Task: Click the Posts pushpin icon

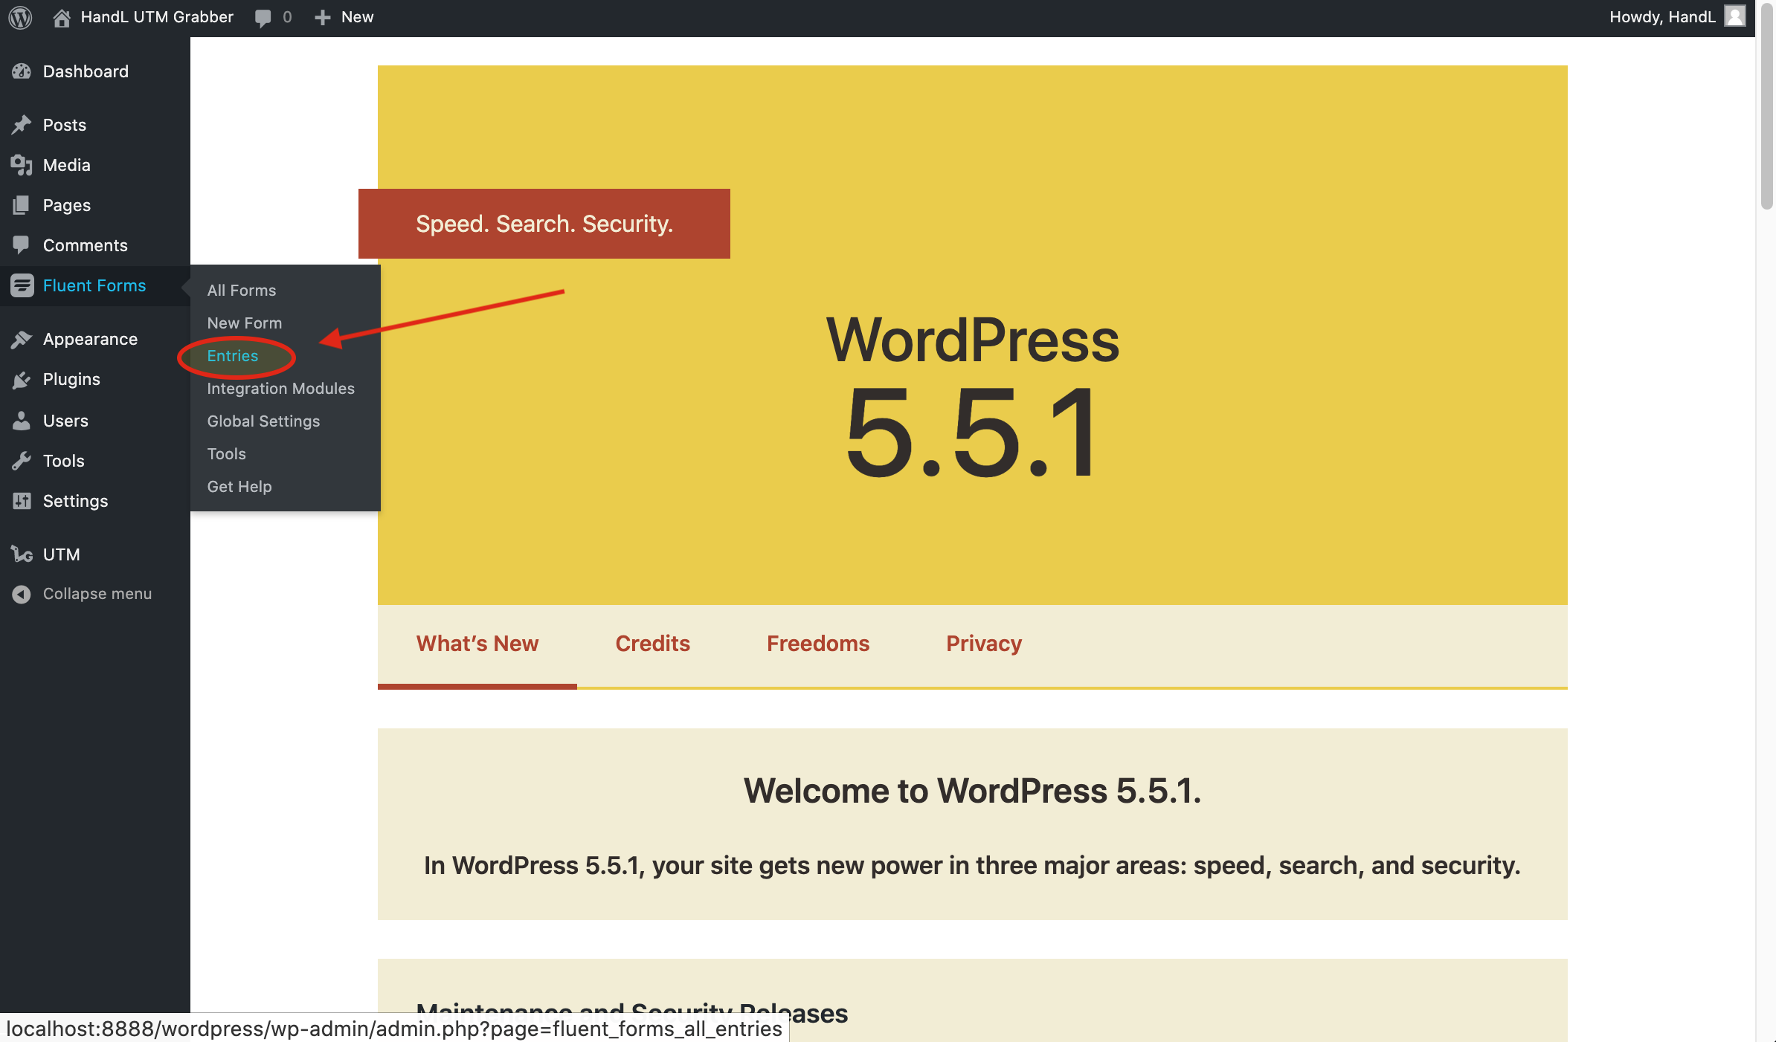Action: 22,125
